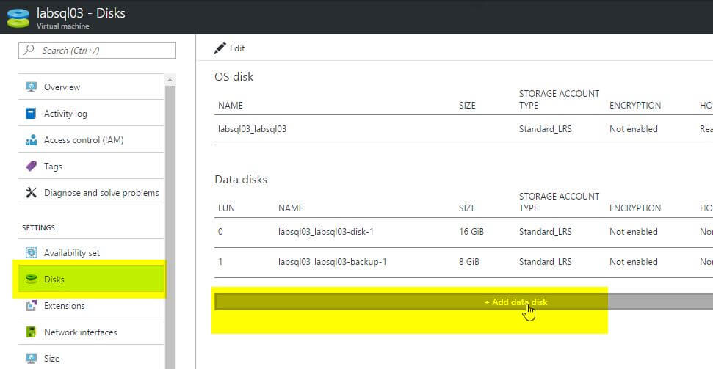
Task: Click the Availability set icon
Action: point(31,252)
